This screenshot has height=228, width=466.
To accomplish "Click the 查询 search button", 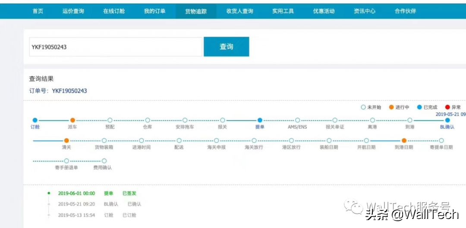I will pos(227,47).
